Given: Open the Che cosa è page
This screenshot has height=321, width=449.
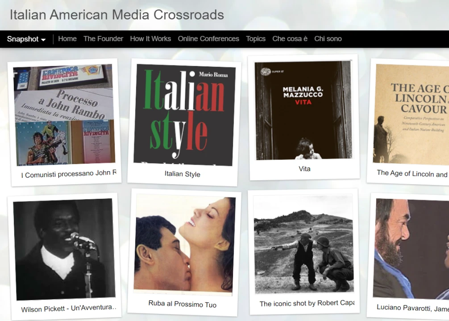Looking at the screenshot, I should 290,39.
